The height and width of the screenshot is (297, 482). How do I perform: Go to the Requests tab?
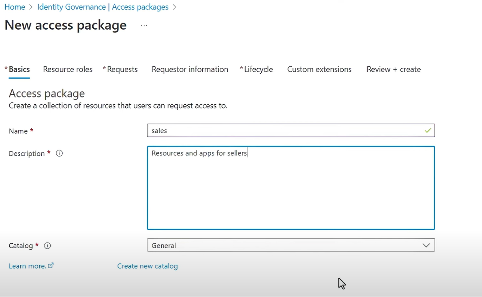pos(122,69)
